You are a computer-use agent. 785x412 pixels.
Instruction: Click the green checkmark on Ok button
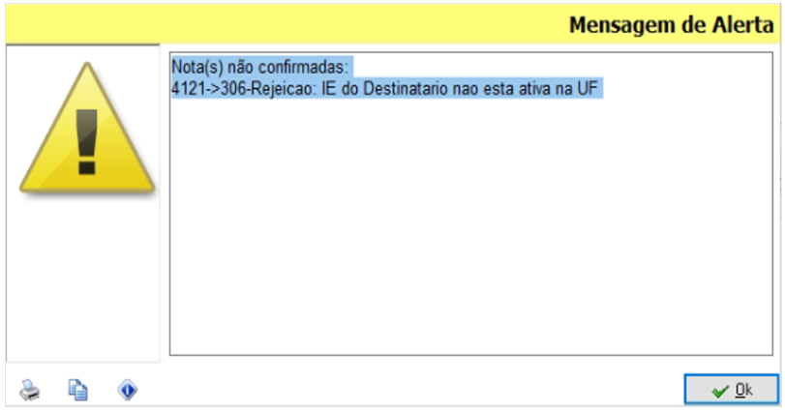pyautogui.click(x=719, y=391)
